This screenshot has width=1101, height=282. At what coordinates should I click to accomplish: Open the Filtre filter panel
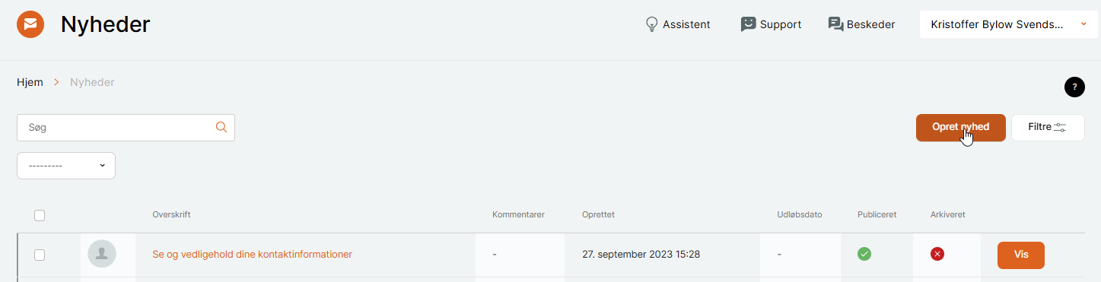[1048, 128]
